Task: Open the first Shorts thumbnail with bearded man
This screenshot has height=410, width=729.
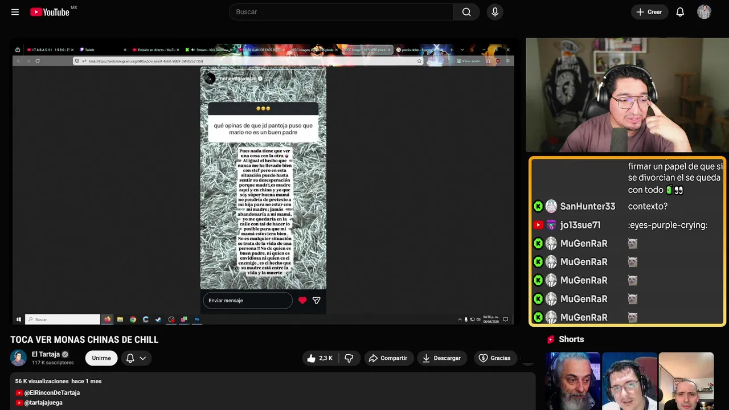Action: [573, 381]
